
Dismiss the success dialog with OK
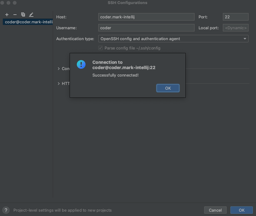[x=168, y=88]
